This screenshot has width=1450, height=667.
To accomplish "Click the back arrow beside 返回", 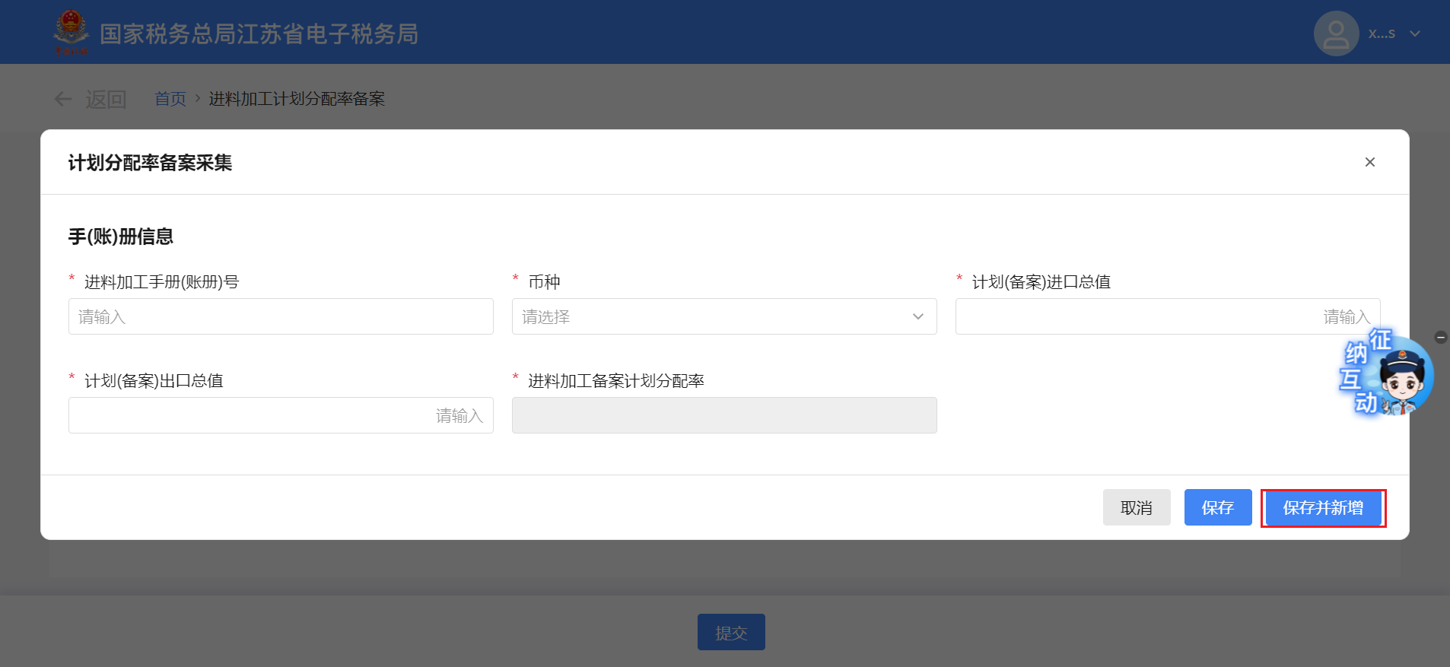I will 63,99.
